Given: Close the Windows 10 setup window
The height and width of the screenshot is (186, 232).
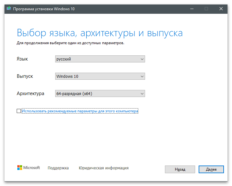Looking at the screenshot, I should click(221, 9).
